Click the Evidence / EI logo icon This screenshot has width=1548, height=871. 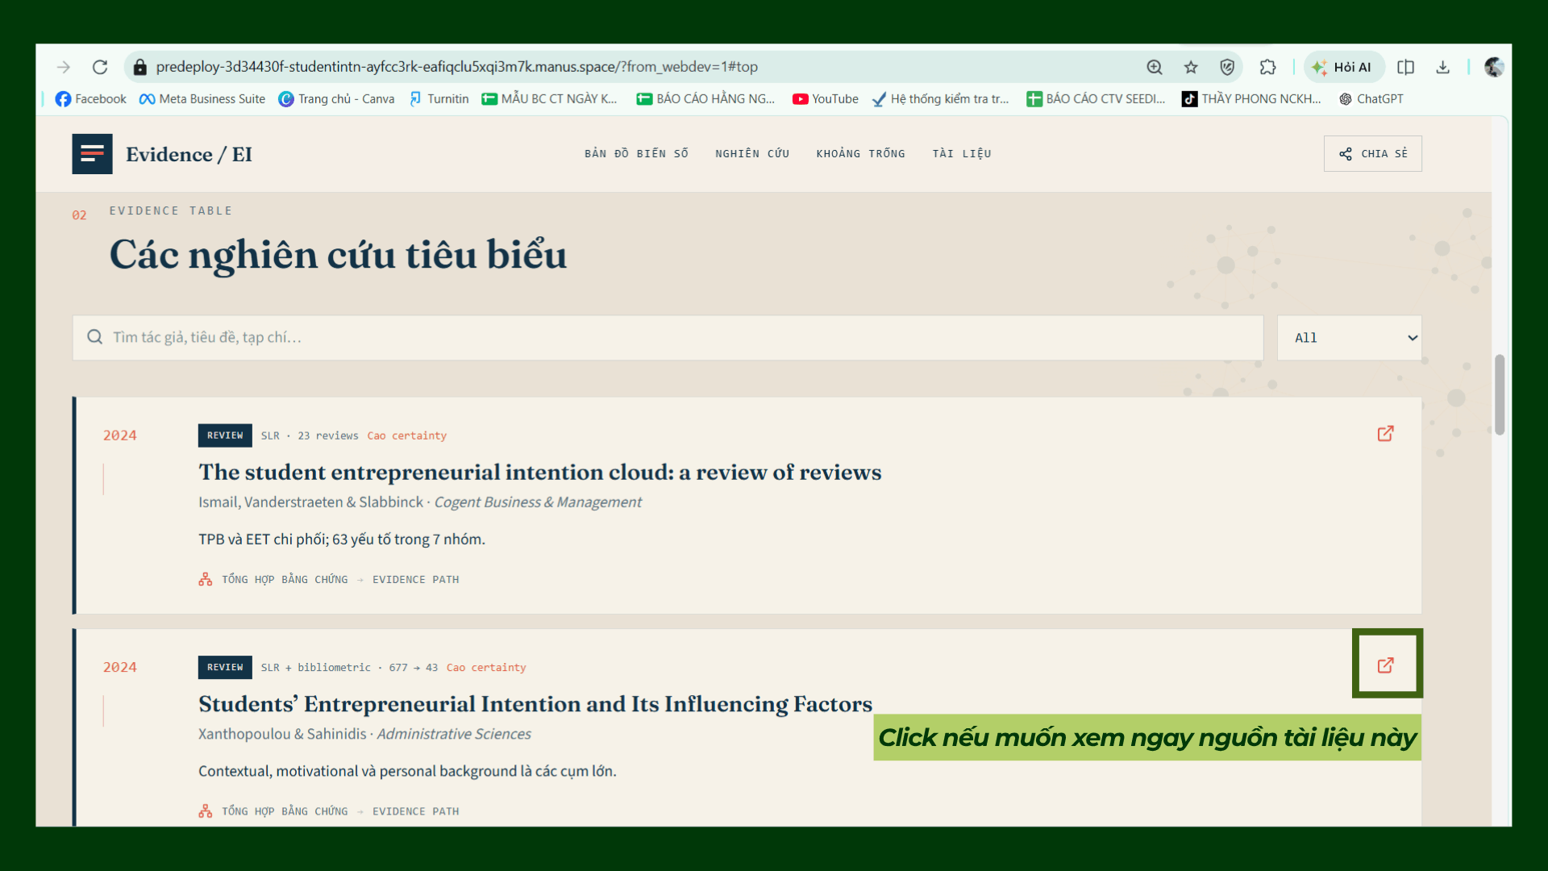point(92,154)
